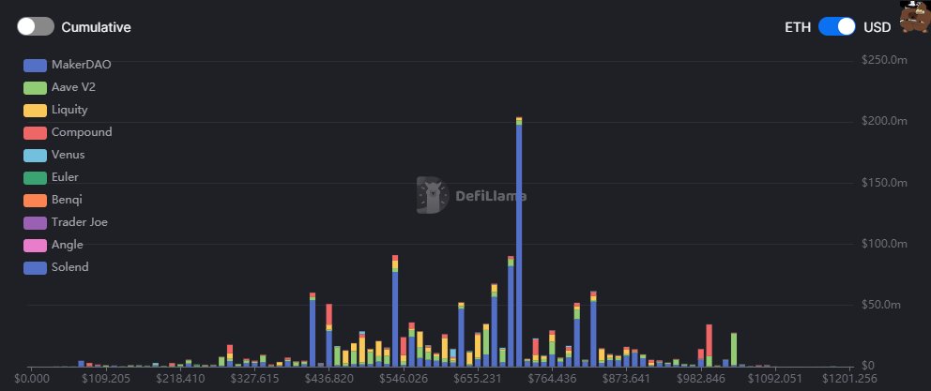
Task: Click the $100.0m y-axis label
Action: tap(884, 244)
